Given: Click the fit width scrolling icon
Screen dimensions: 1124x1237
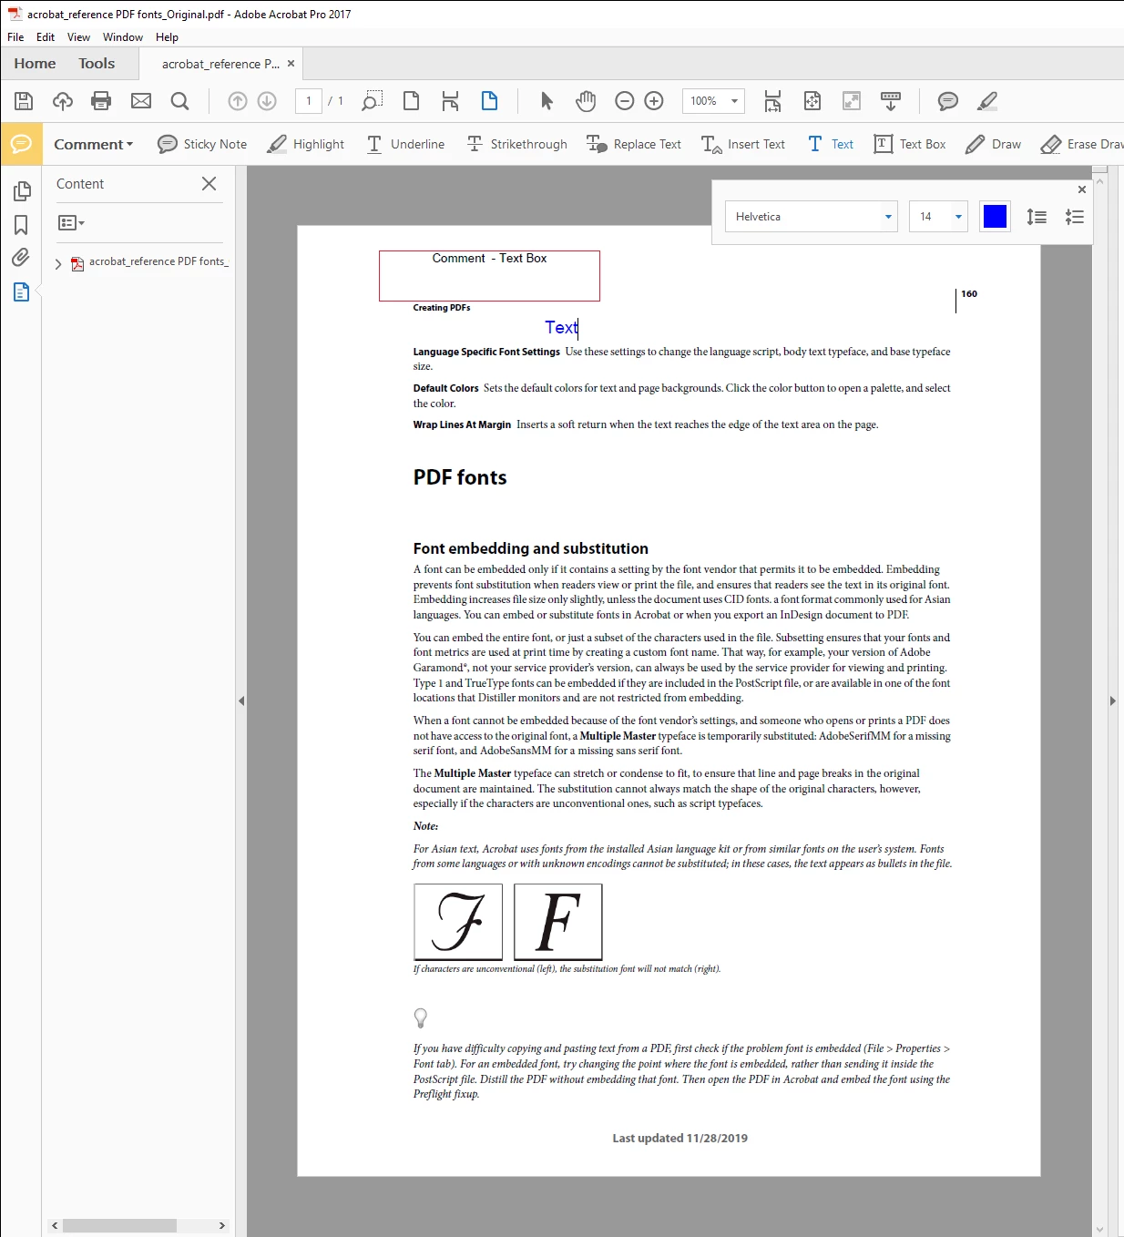Looking at the screenshot, I should [x=772, y=101].
